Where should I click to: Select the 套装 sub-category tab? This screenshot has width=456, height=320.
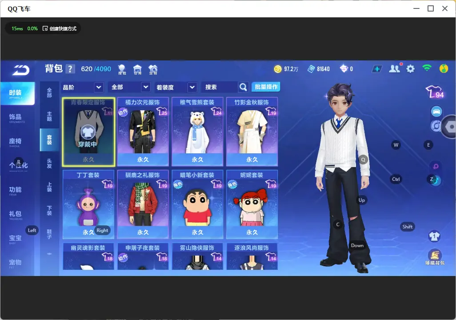coord(49,140)
